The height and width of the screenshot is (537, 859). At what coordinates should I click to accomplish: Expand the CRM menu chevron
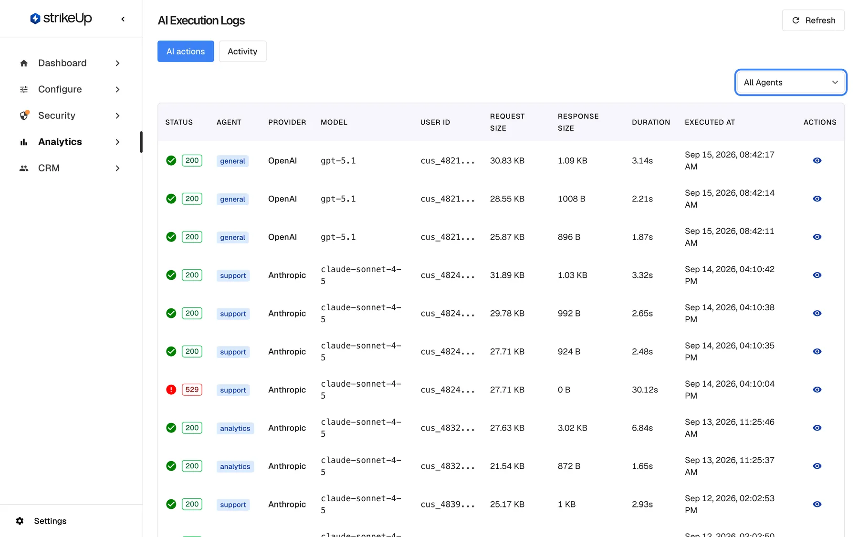pos(117,168)
